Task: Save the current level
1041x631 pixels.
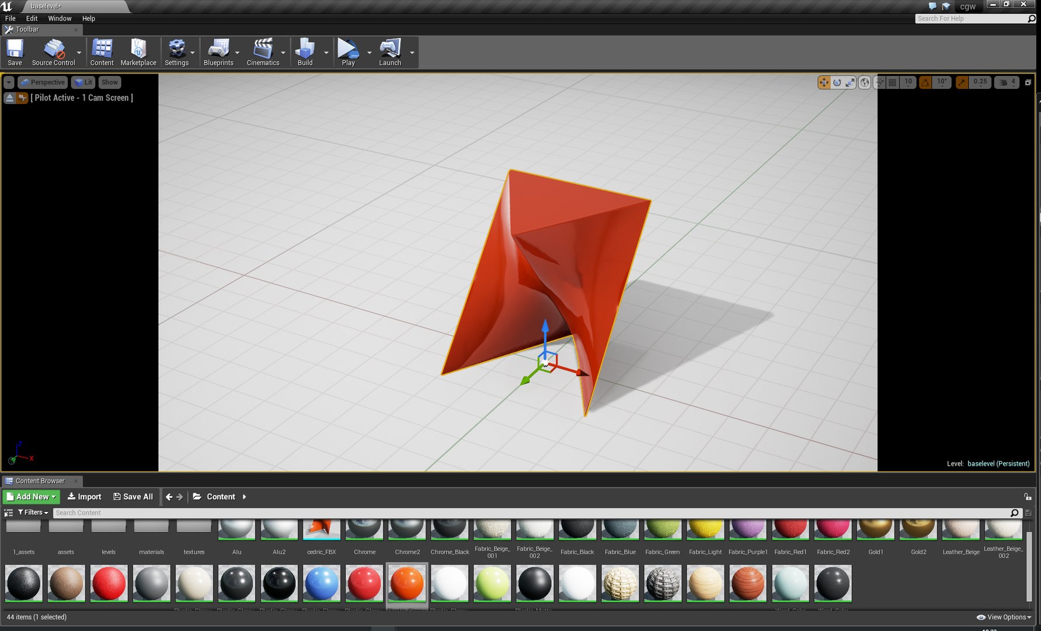Action: 15,53
